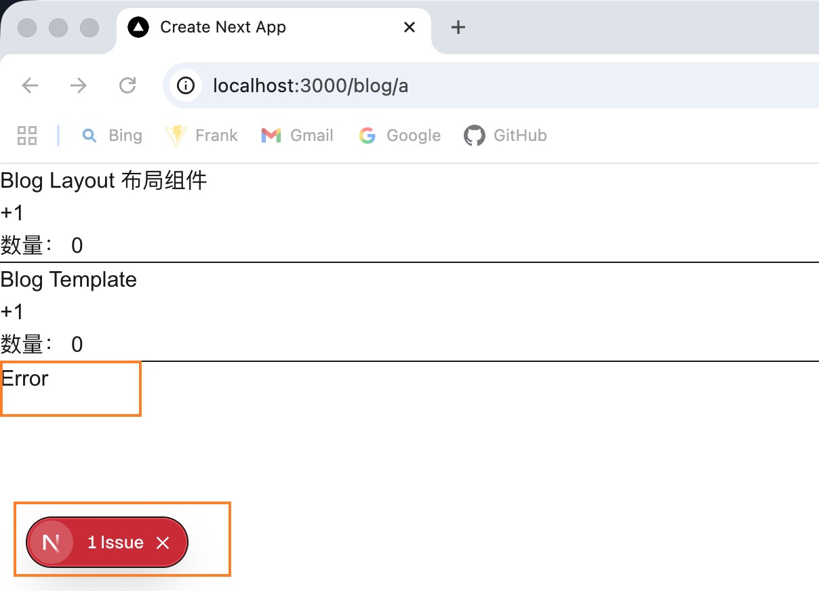Open the Bing bookmark
The width and height of the screenshot is (819, 591).
point(113,135)
